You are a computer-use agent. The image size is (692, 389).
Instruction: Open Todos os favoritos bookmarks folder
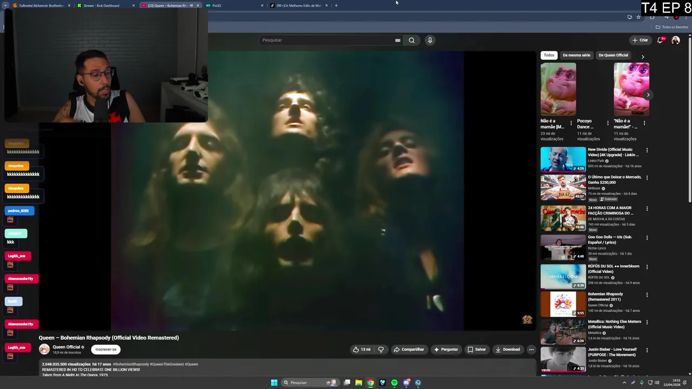tap(672, 27)
